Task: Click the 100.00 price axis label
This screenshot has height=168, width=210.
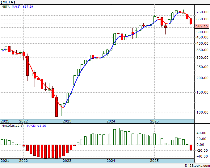Action: (x=202, y=113)
